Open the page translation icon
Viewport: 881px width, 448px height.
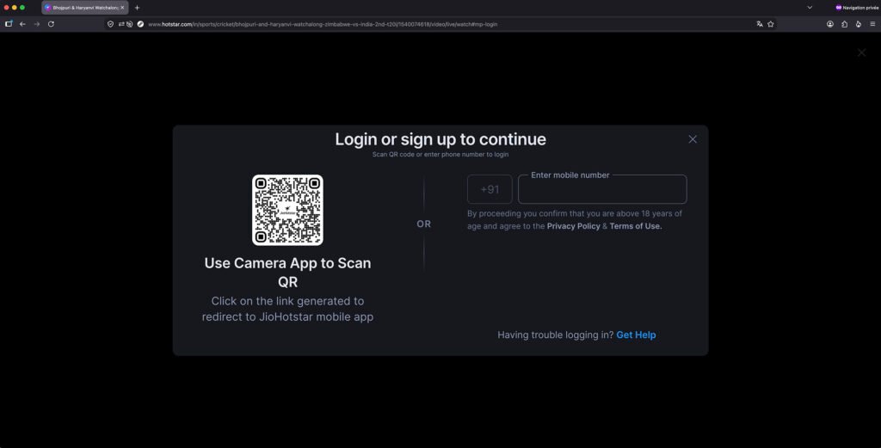coord(760,24)
